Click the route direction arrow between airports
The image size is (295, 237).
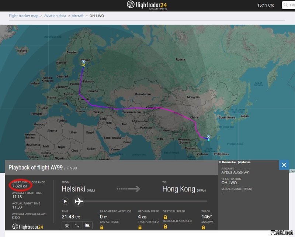[128, 189]
